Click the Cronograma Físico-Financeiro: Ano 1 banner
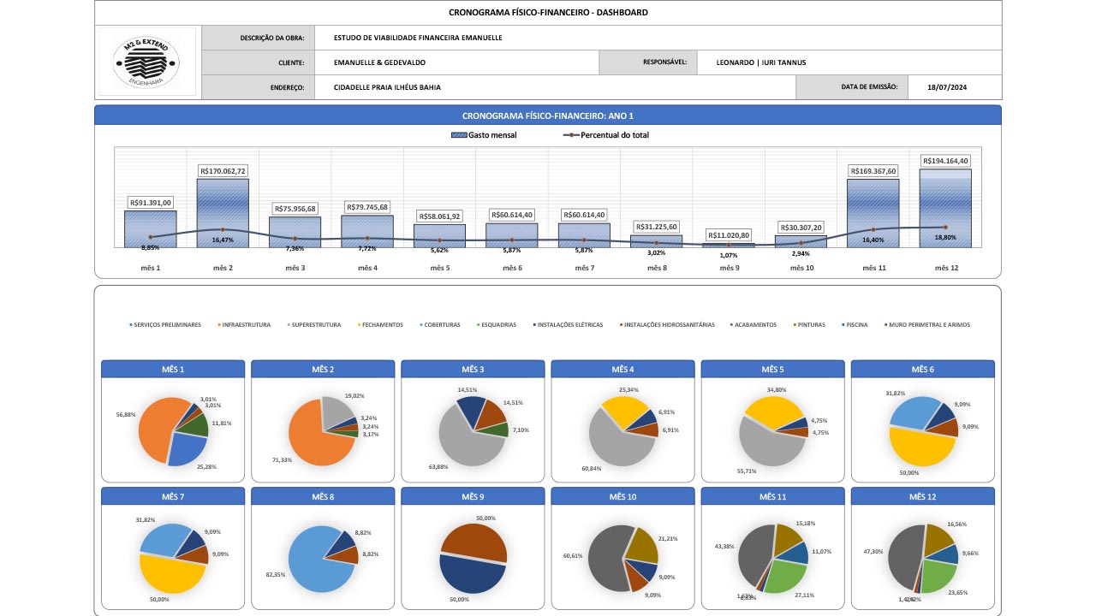Viewport: 1096px width, 616px height. 547,115
